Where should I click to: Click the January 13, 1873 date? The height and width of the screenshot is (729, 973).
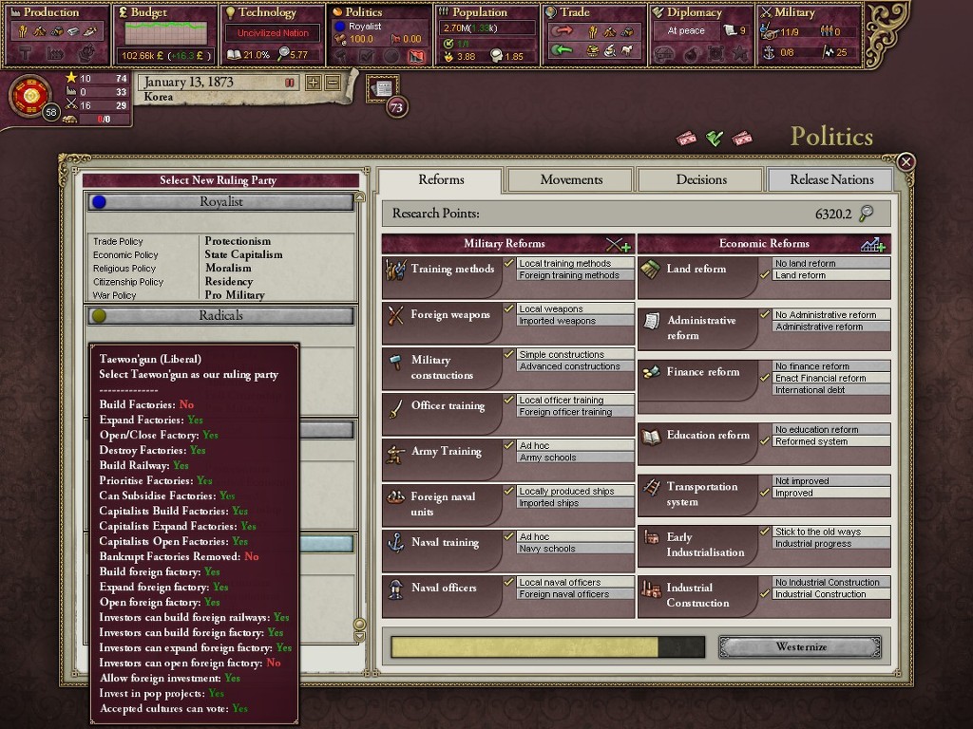(188, 82)
